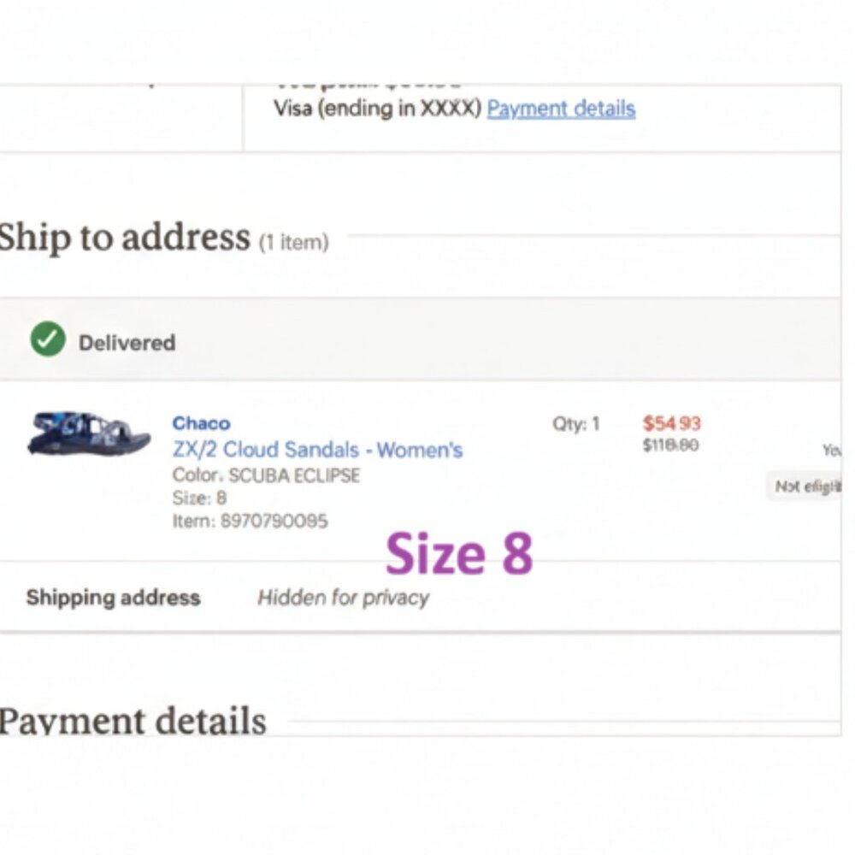Open the Chaco sandal product thumbnail
The image size is (855, 855).
click(x=89, y=433)
